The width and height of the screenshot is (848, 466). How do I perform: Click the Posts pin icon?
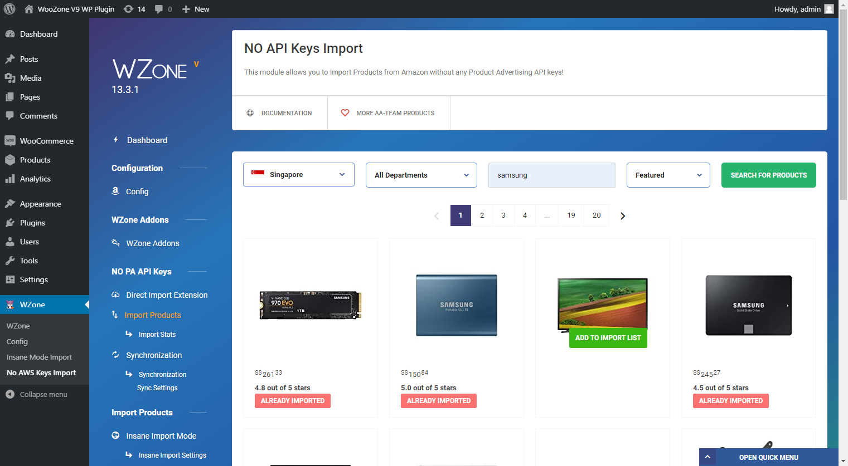point(10,59)
